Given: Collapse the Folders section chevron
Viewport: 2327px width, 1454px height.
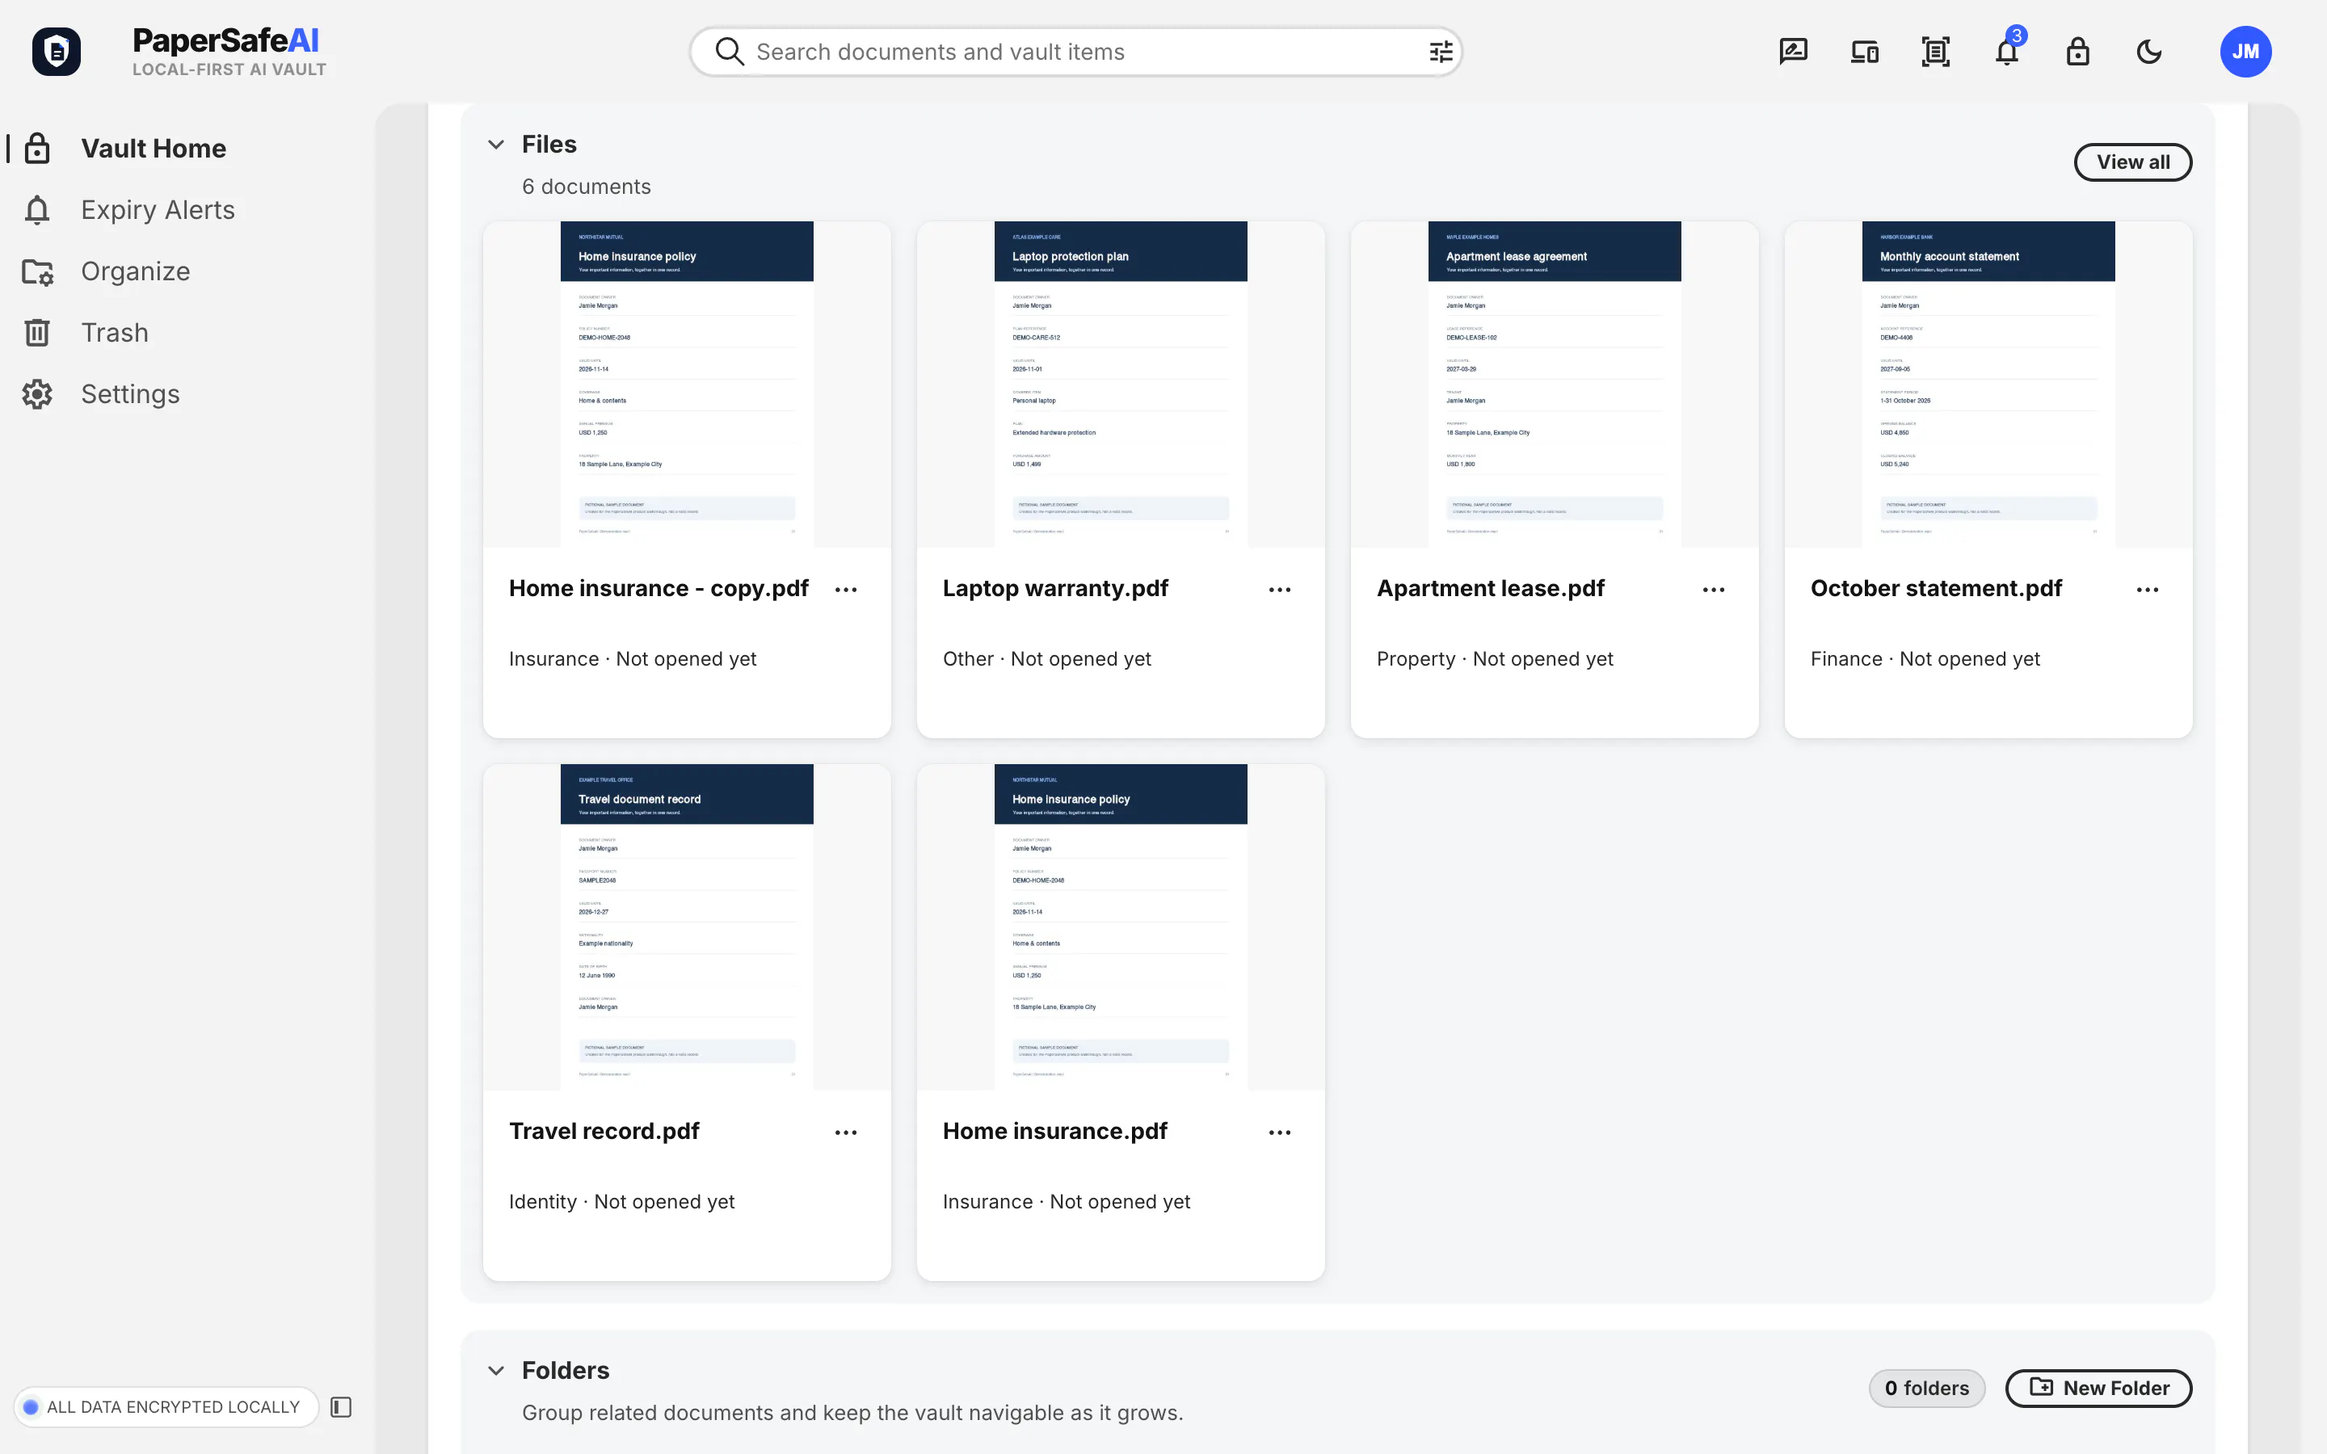Looking at the screenshot, I should (496, 1370).
